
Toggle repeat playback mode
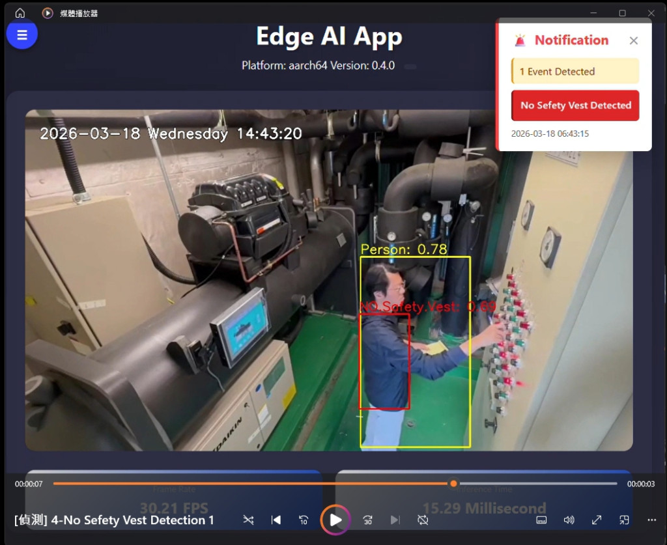423,520
